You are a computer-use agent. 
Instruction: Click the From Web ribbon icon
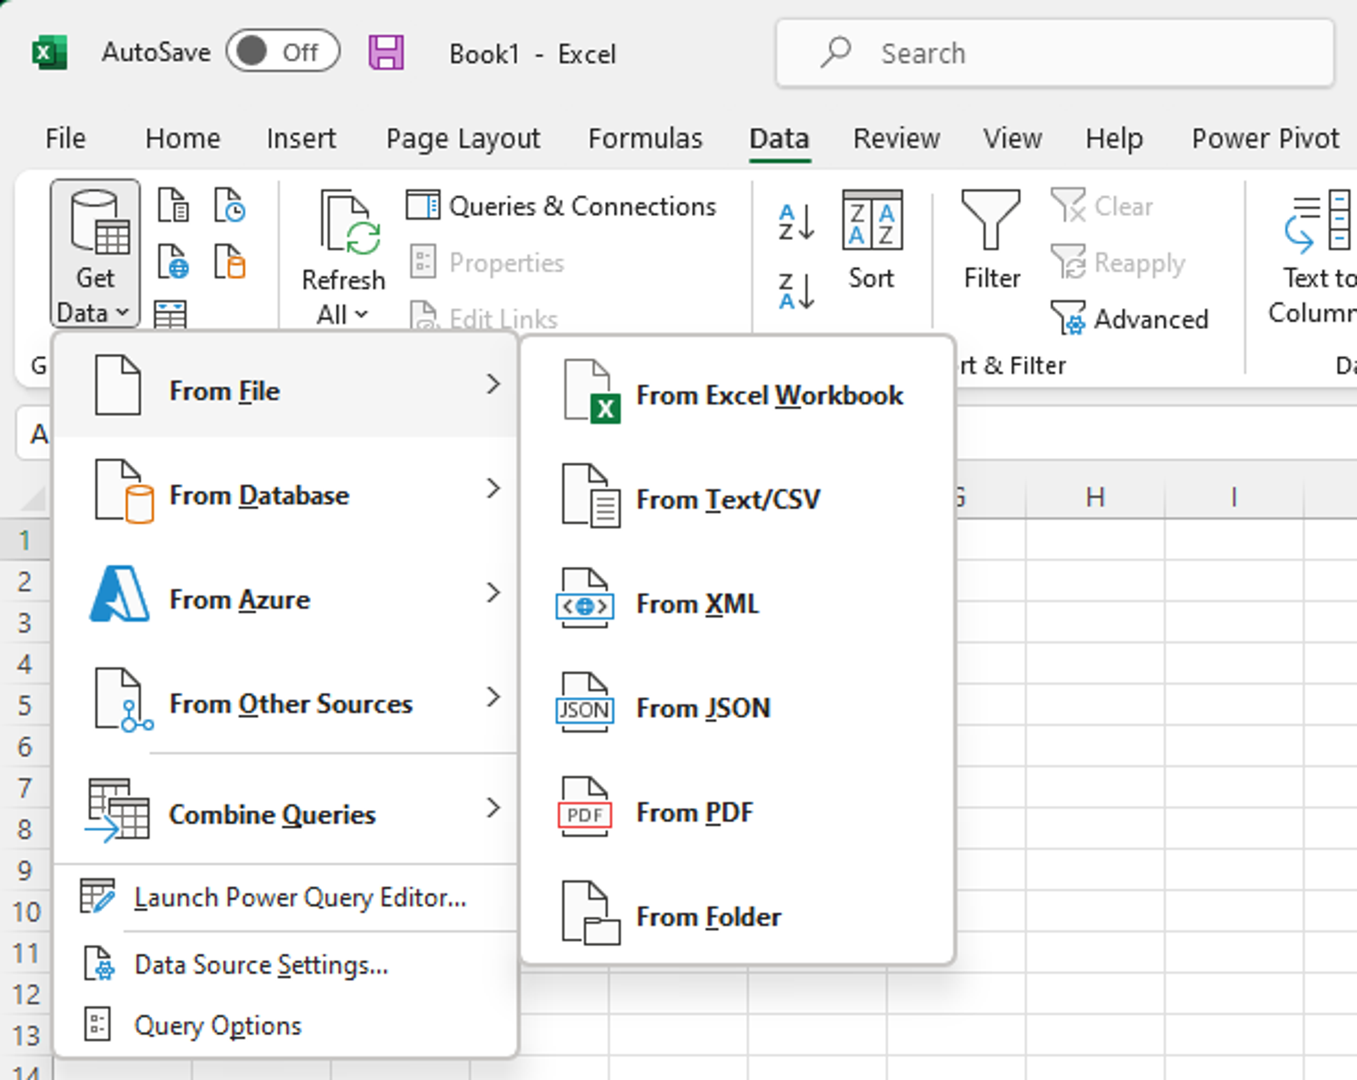tap(173, 261)
